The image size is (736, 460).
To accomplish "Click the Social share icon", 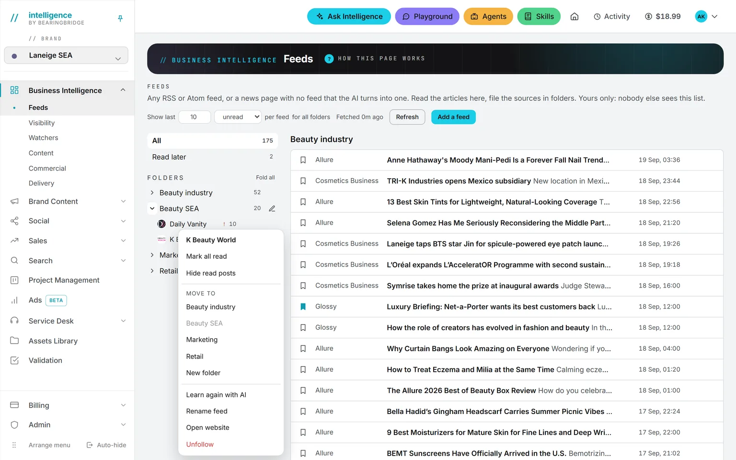I will click(x=14, y=221).
